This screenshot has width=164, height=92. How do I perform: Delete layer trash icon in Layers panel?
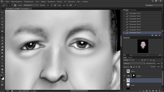pyautogui.click(x=159, y=91)
